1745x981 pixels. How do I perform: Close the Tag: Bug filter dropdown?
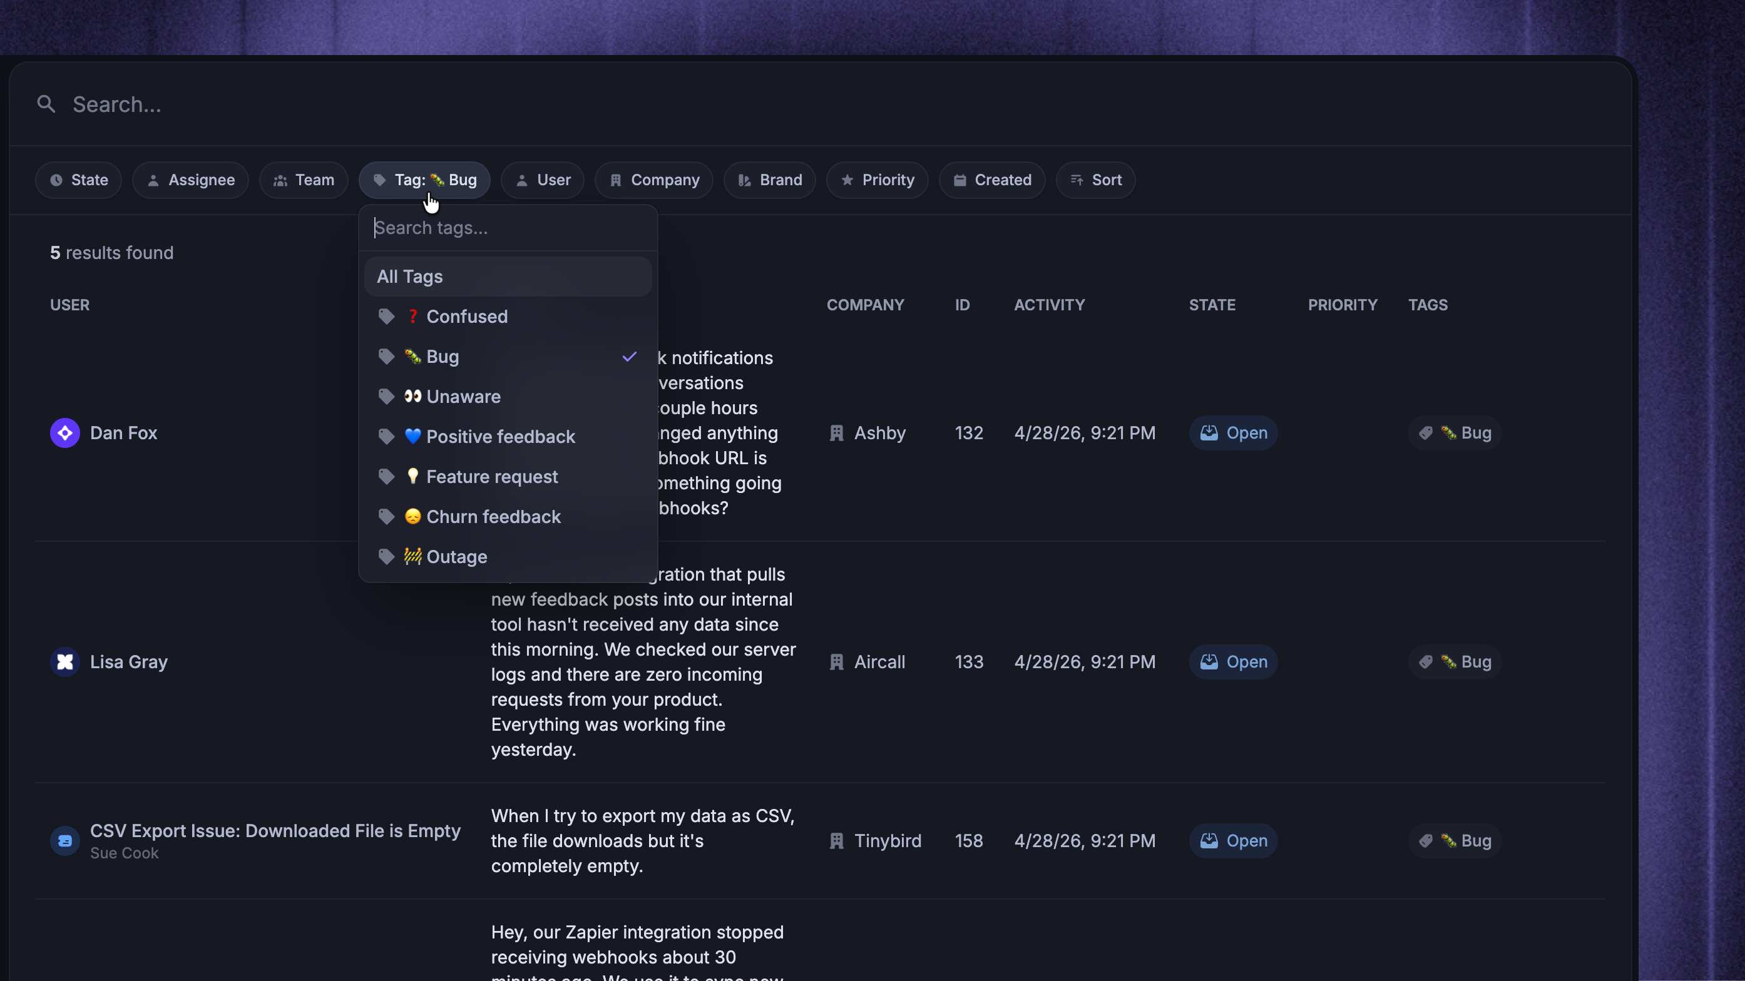pyautogui.click(x=425, y=180)
